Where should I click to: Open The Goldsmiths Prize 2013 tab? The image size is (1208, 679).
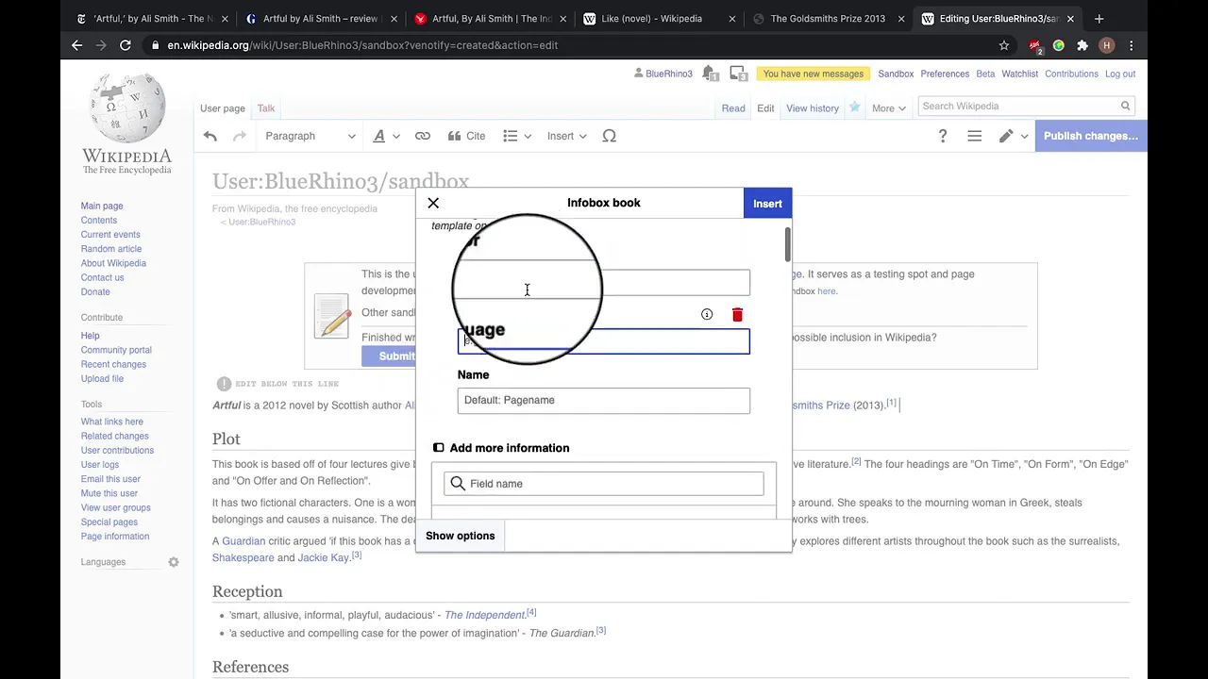(828, 19)
